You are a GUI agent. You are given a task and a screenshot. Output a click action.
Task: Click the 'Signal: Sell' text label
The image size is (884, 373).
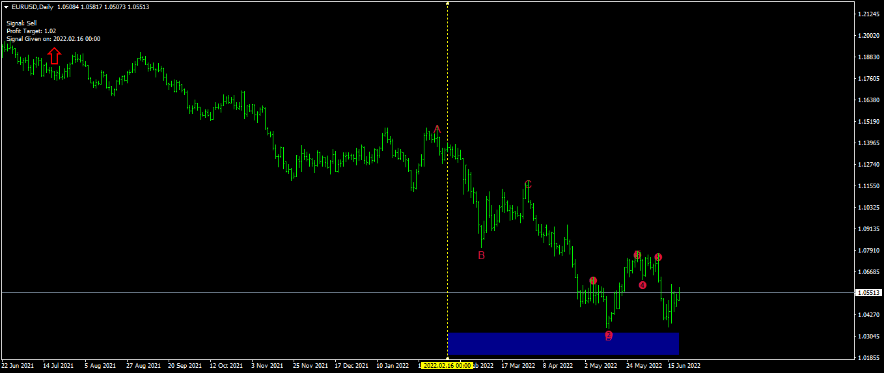pos(21,23)
